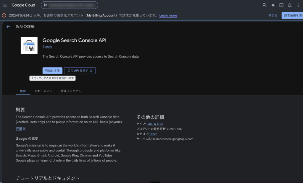Follow the Learn more link

(168, 15)
